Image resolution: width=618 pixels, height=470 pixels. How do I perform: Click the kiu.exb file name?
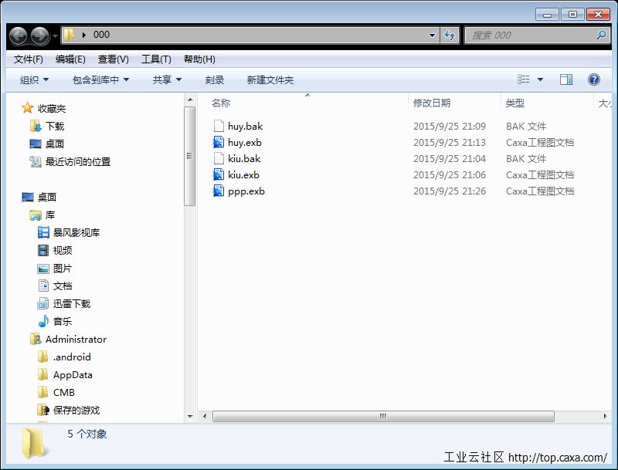[243, 174]
